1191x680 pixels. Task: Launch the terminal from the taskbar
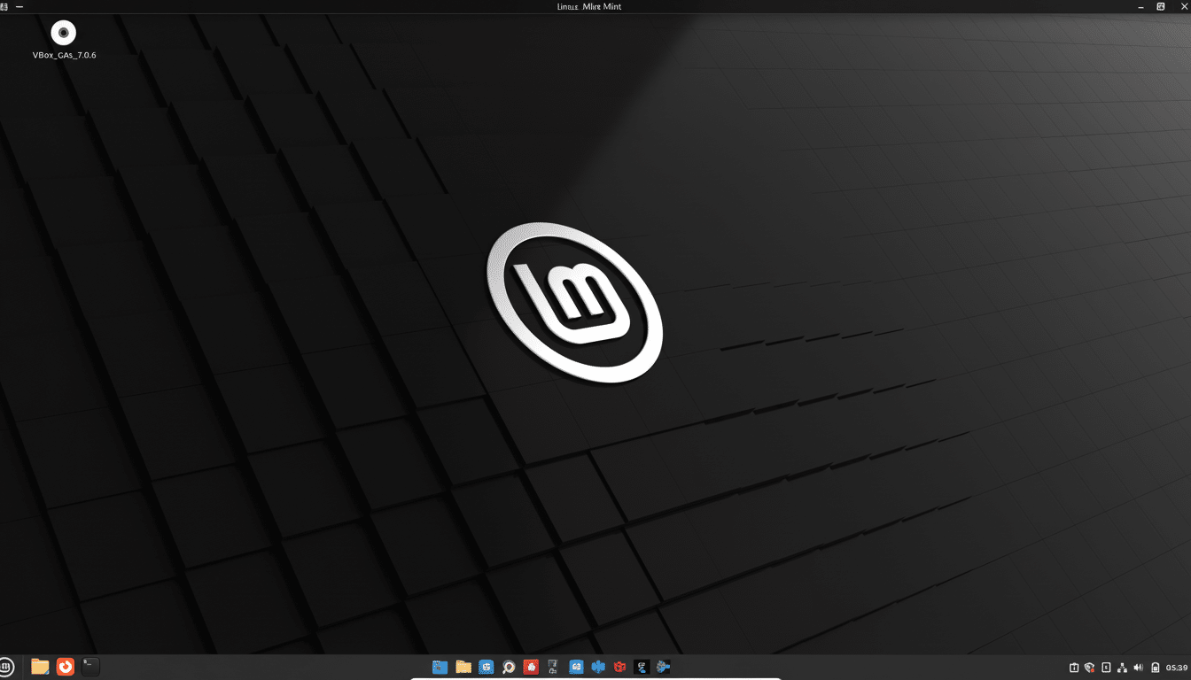pyautogui.click(x=89, y=667)
